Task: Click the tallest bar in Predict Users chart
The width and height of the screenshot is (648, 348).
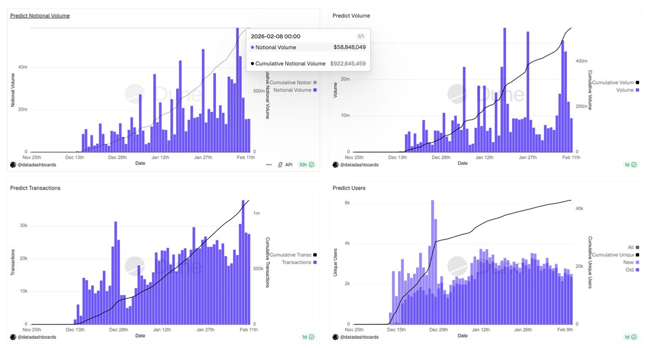Action: tap(433, 262)
